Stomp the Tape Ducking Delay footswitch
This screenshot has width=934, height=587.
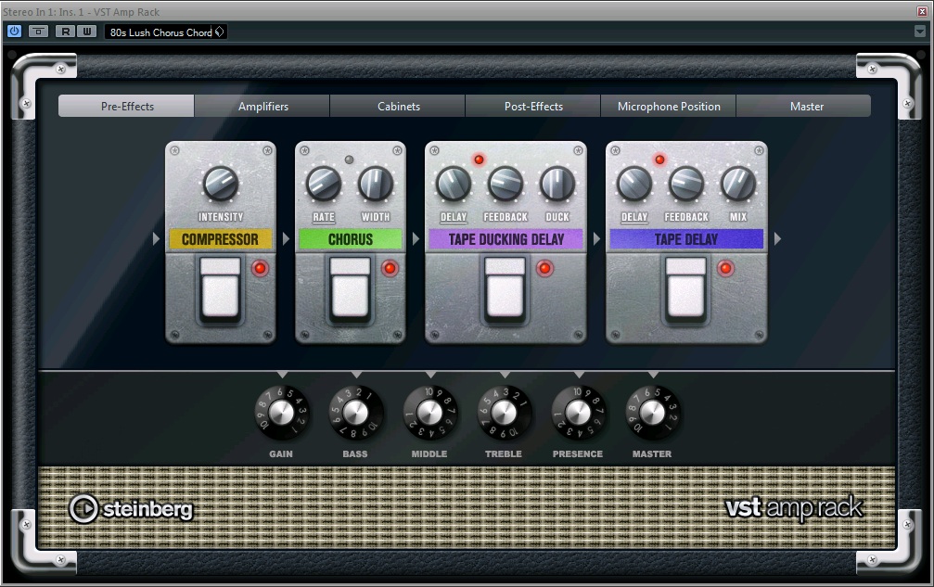(x=505, y=290)
